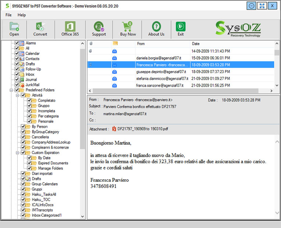Click the Journal folder icon
The height and width of the screenshot is (228, 281).
[22, 80]
